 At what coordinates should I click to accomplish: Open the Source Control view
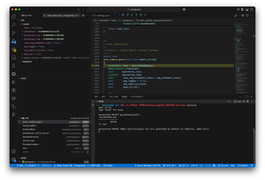[14, 33]
